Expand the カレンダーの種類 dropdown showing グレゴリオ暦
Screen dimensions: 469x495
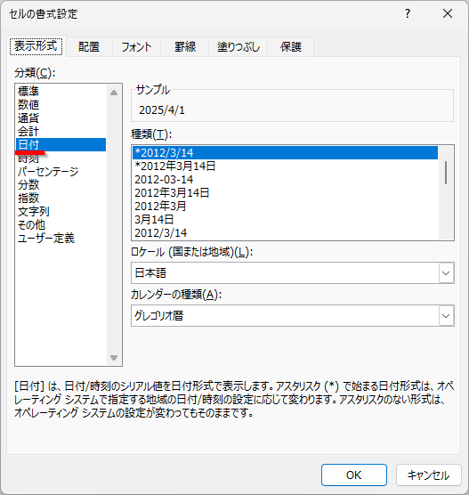446,316
